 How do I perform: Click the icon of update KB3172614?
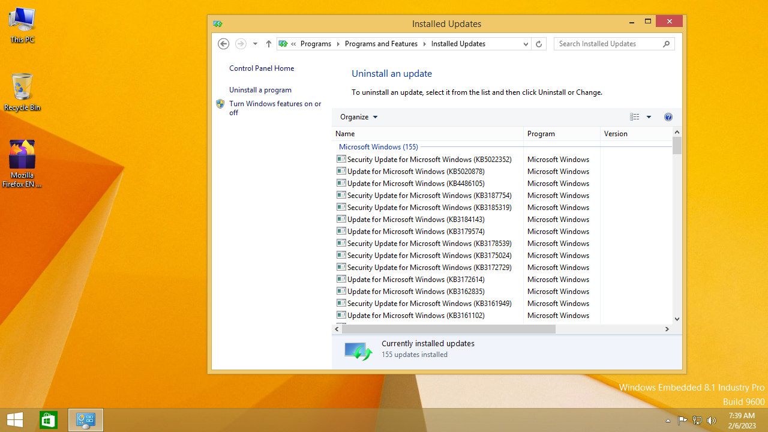click(x=341, y=279)
